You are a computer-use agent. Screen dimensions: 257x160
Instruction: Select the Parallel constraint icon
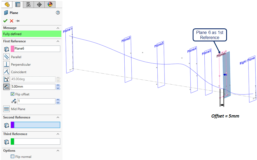6,57
